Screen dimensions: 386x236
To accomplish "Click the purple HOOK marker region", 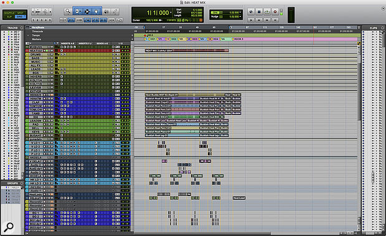I will (x=294, y=39).
